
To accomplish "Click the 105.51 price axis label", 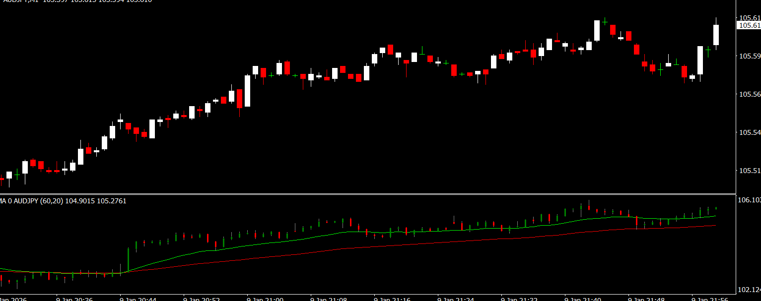I will click(750, 171).
